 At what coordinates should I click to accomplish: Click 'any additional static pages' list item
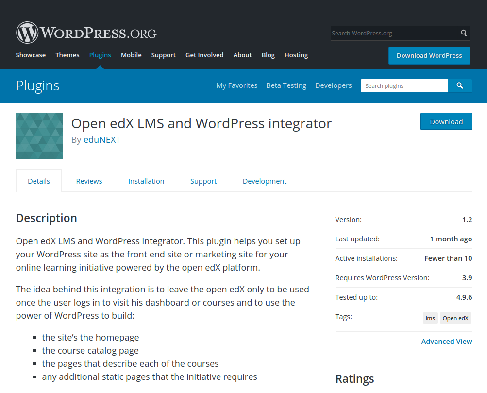coord(150,376)
